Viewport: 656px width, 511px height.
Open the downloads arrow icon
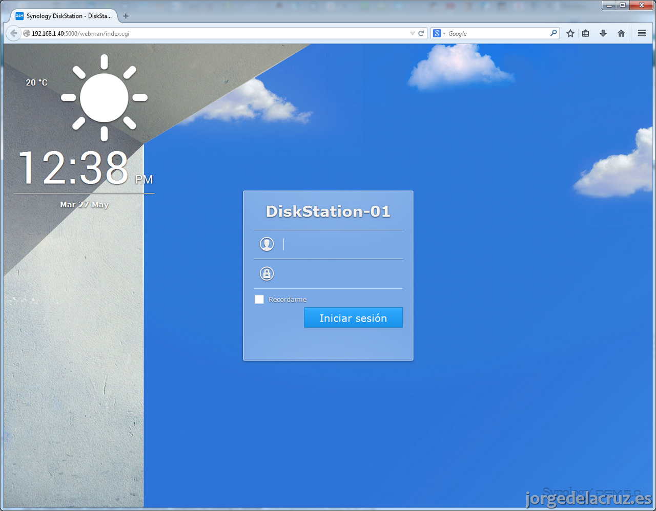(x=603, y=33)
